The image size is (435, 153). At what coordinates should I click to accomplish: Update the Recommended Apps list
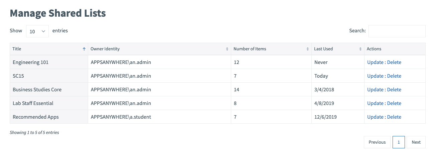click(375, 117)
